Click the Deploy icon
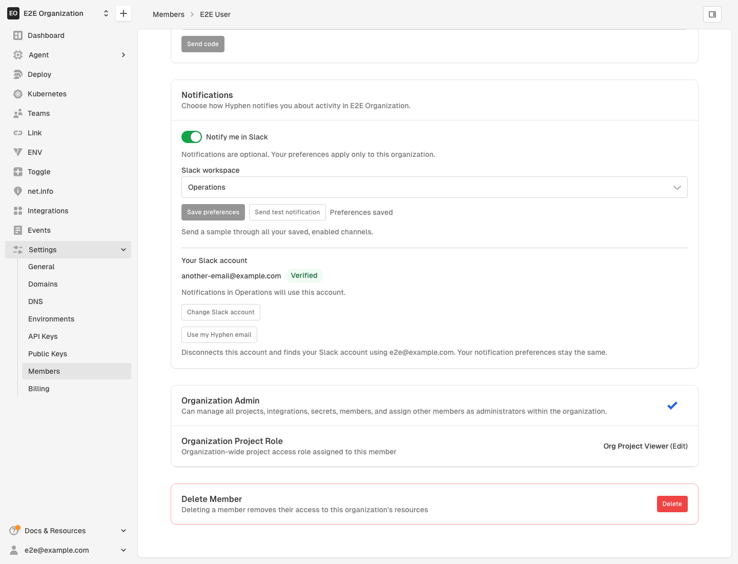The height and width of the screenshot is (564, 738). (x=18, y=74)
